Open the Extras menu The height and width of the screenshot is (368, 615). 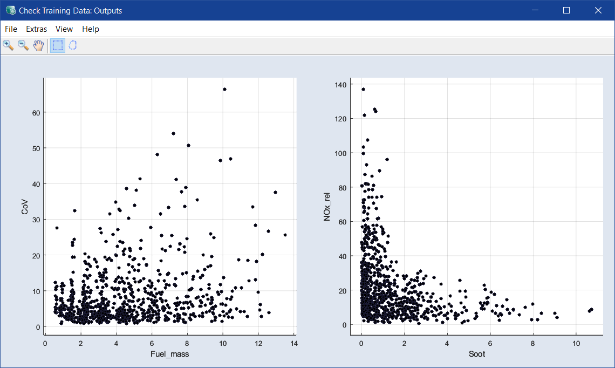[36, 29]
